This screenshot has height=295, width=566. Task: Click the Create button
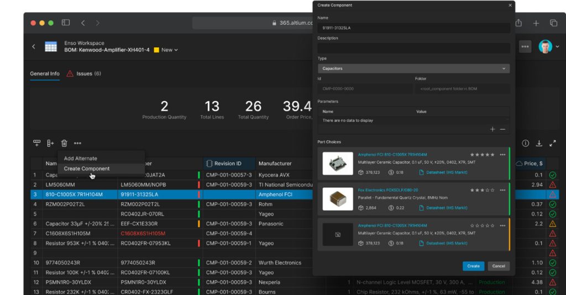(x=473, y=266)
